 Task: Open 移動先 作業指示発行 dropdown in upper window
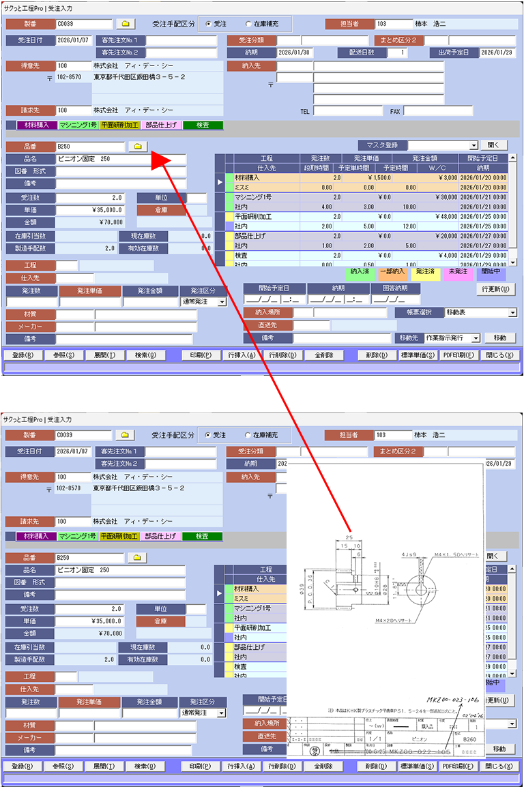[476, 338]
